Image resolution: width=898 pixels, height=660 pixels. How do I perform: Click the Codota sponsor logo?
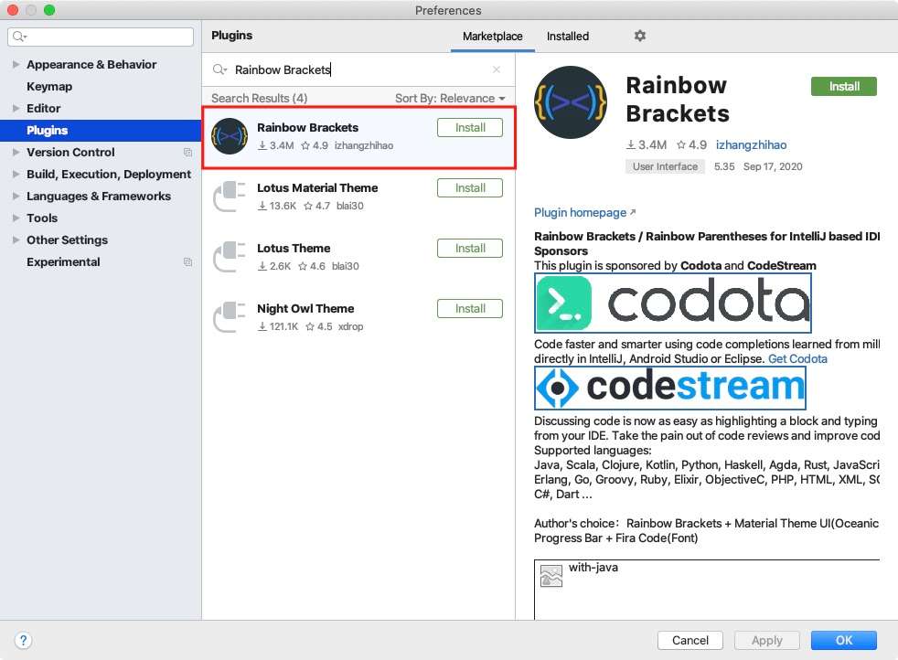click(x=673, y=303)
